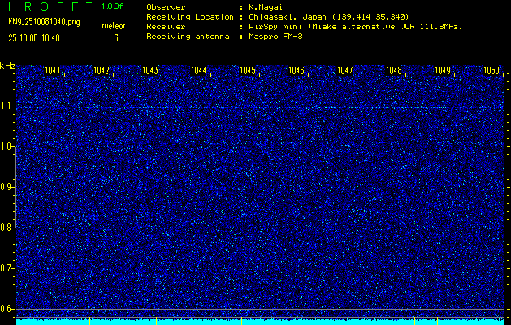Image resolution: width=511 pixels, height=325 pixels.
Task: Click the 0.9 frequency axis label
Action: [7, 187]
